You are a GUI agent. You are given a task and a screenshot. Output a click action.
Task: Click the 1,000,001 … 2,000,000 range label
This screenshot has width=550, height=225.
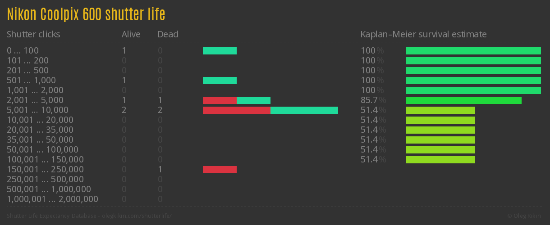pos(52,199)
